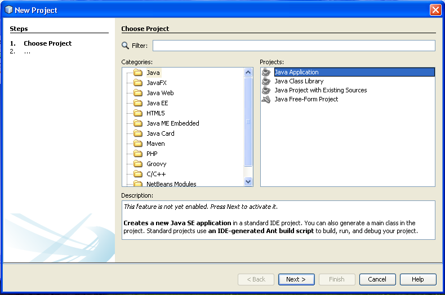Select the JavaFX category

tap(157, 83)
